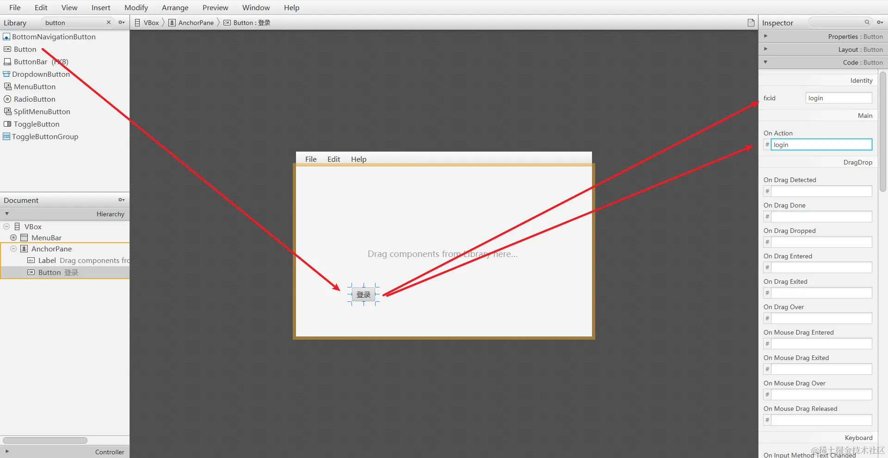Viewport: 888px width, 458px height.
Task: Collapse the AnchorPane node in the Hierarchy
Action: click(x=13, y=249)
